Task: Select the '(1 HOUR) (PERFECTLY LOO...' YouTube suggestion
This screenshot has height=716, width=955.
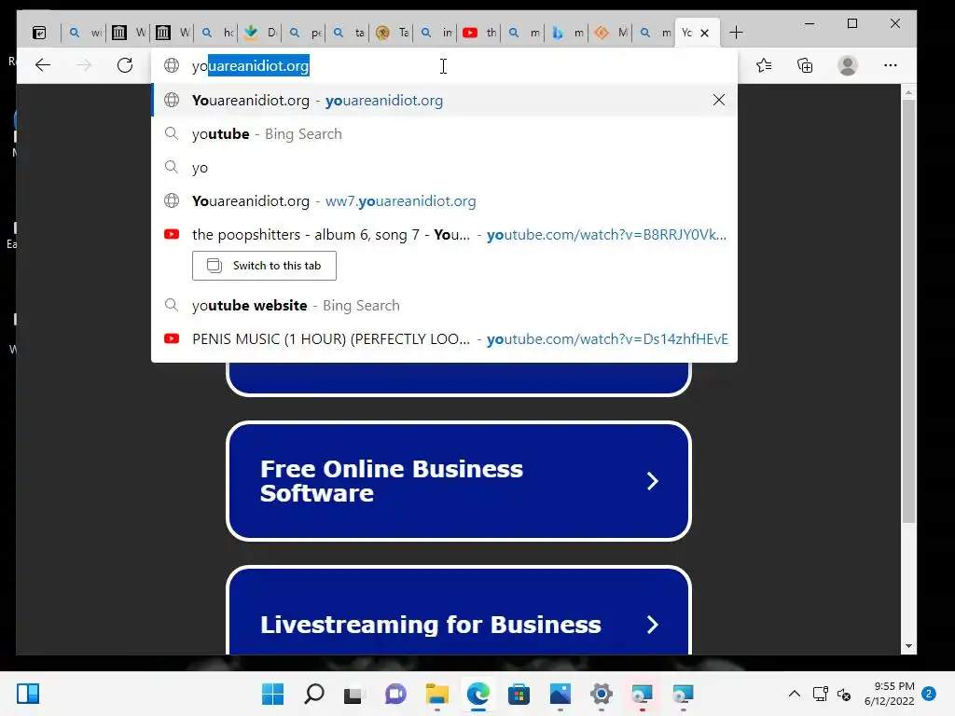Action: (x=444, y=338)
